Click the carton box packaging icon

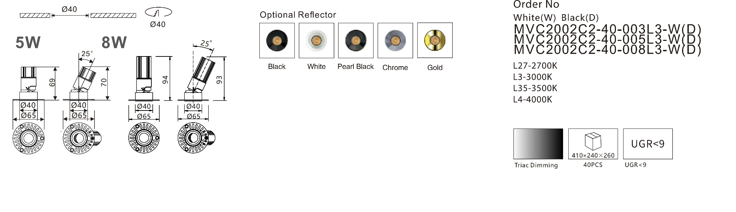593,144
